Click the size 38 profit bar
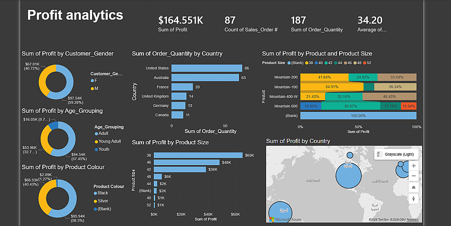Image resolution: width=451 pixels, height=226 pixels. click(x=198, y=155)
